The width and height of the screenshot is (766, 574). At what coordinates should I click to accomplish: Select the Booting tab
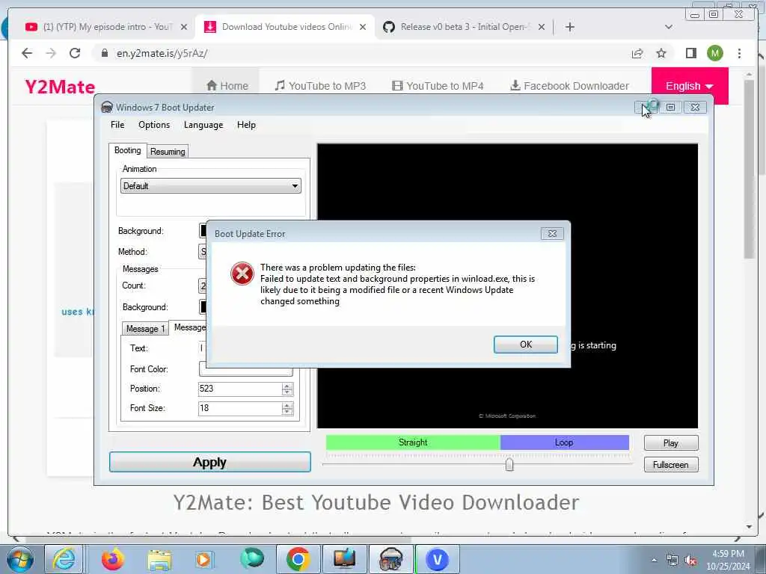click(x=127, y=150)
